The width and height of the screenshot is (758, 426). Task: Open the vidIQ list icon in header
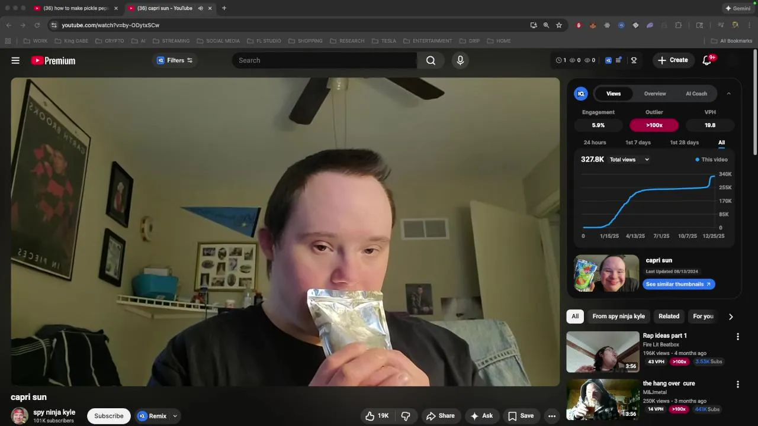tap(619, 60)
